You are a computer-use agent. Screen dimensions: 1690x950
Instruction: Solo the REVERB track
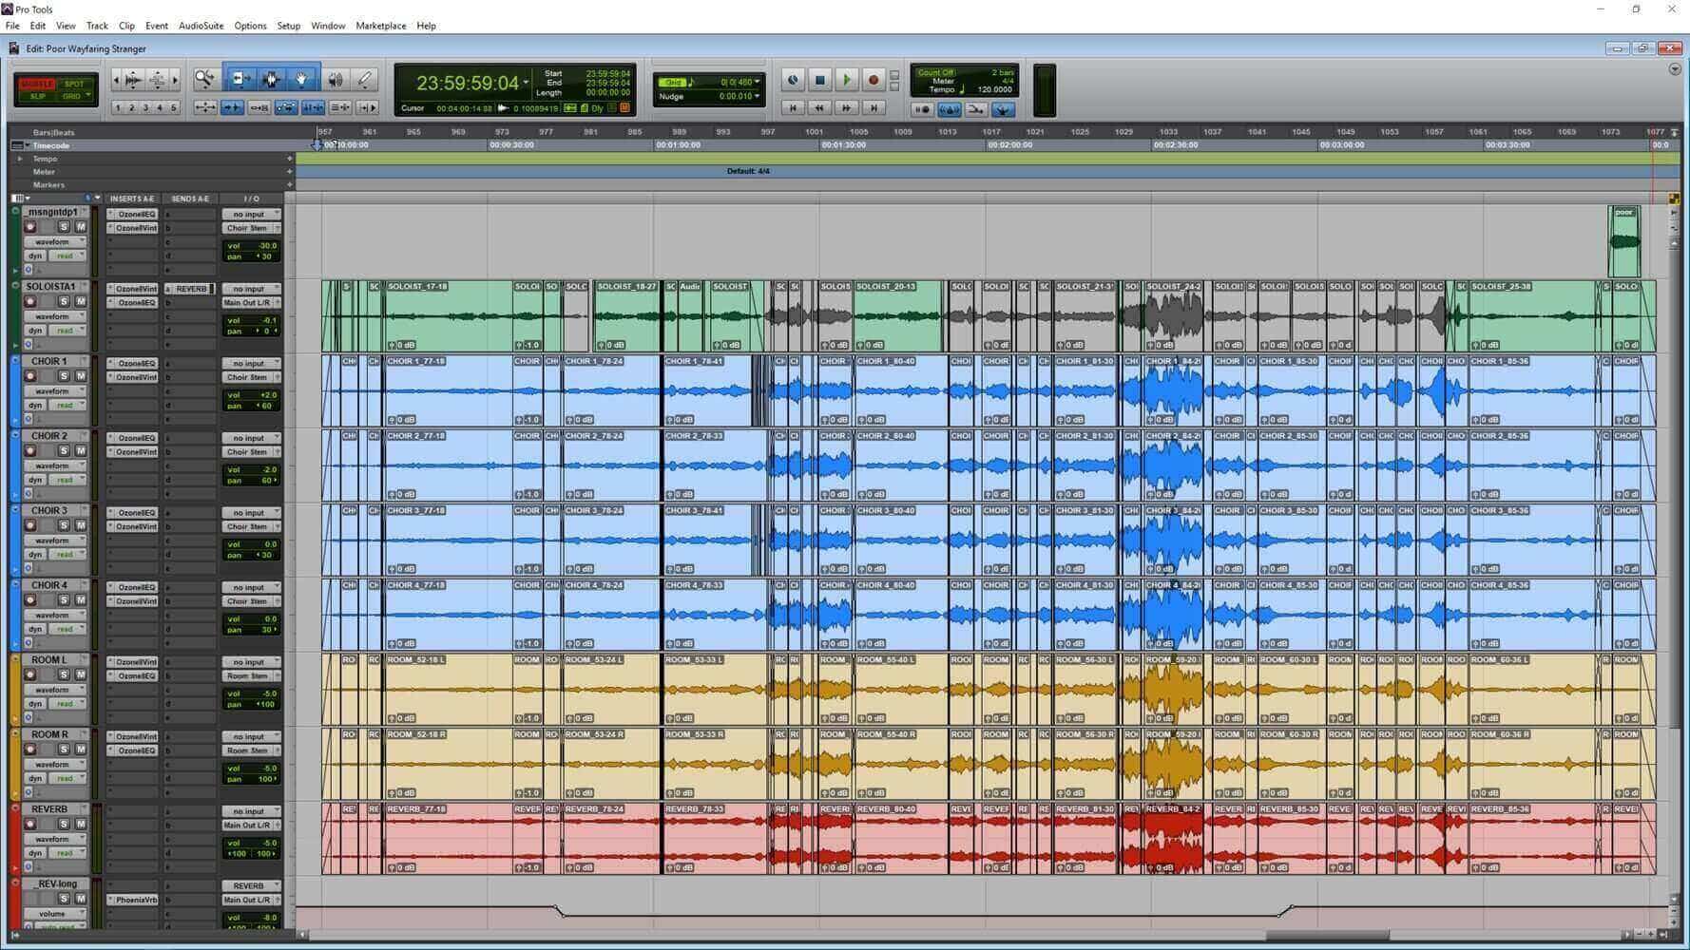pyautogui.click(x=64, y=824)
